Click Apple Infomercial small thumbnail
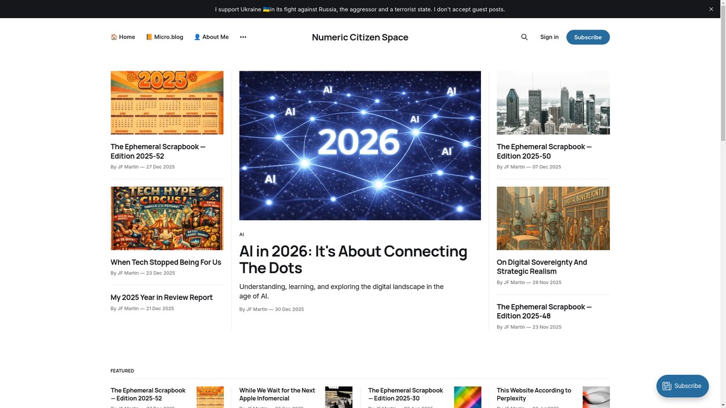This screenshot has height=408, width=726. click(x=339, y=397)
